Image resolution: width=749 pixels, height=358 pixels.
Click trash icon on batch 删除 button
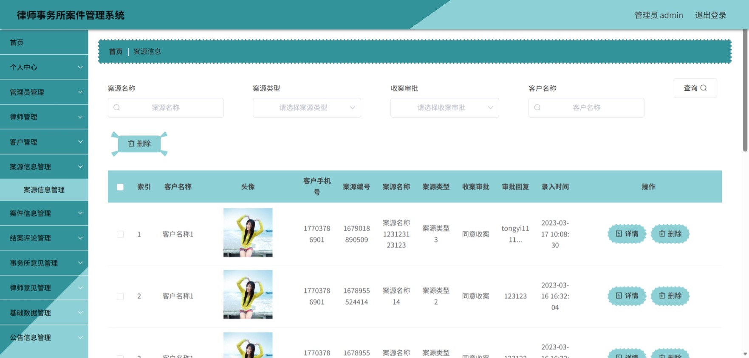pyautogui.click(x=131, y=144)
